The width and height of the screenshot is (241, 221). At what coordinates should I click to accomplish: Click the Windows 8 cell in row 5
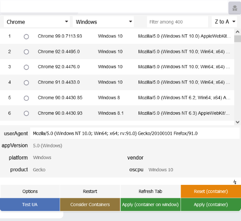109,98
